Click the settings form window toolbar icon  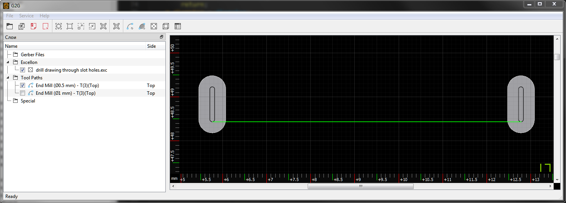coord(178,26)
